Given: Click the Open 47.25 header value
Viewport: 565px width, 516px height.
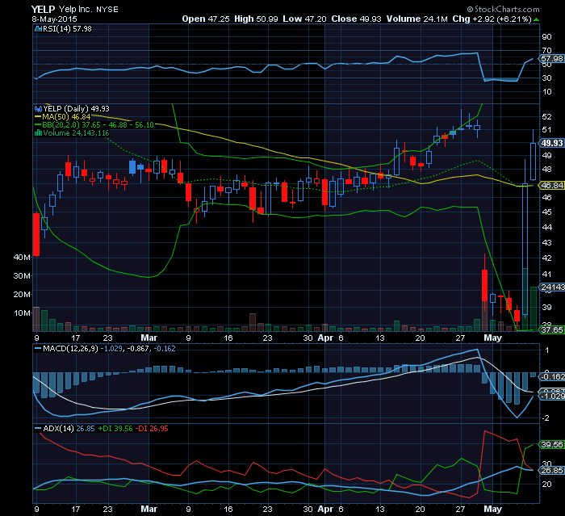Looking at the screenshot, I should click(x=206, y=19).
